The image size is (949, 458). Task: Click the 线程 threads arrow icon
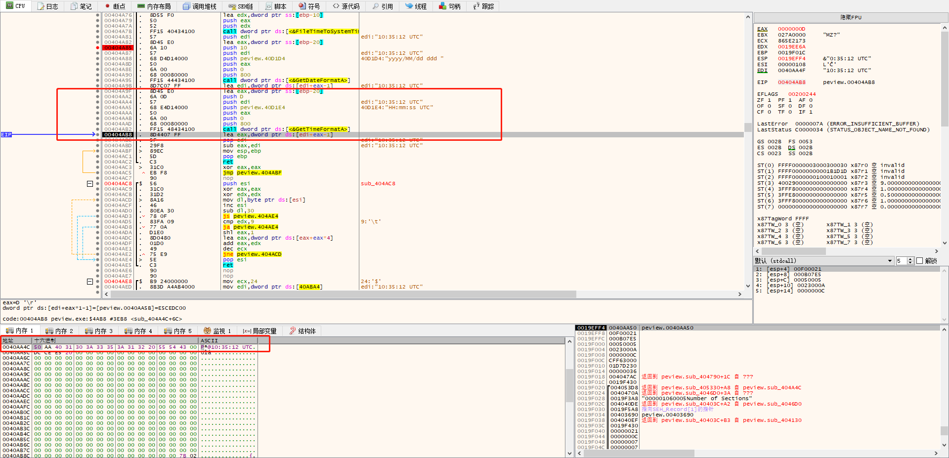tap(409, 6)
